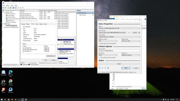
Task: Switch to the General tab in Properties
Action: tap(23, 24)
